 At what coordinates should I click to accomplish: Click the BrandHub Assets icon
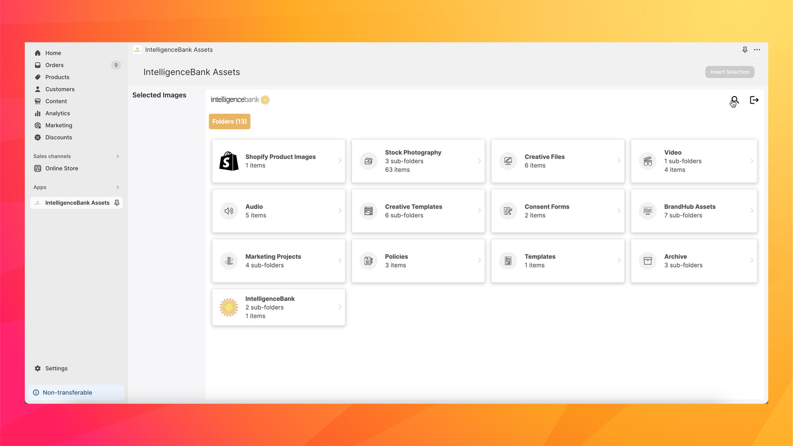pyautogui.click(x=648, y=211)
